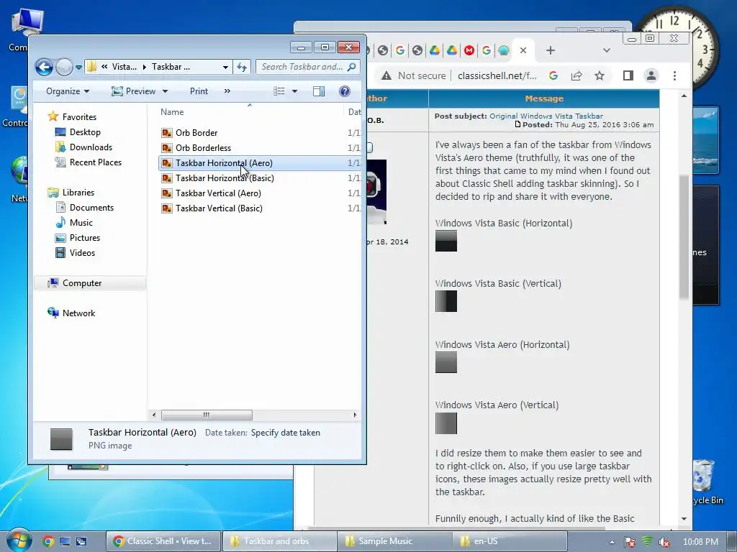Bookmark this page with the star

(600, 75)
